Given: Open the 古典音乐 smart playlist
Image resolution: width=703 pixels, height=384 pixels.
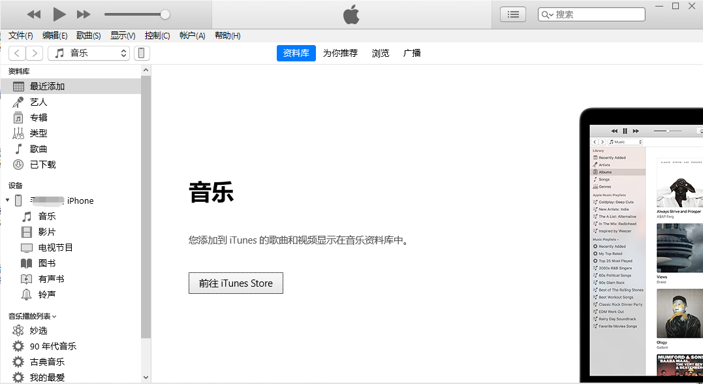Looking at the screenshot, I should click(x=71, y=362).
